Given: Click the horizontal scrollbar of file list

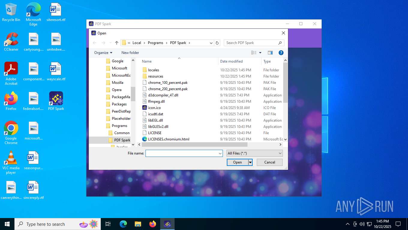Looking at the screenshot, I should [194, 144].
